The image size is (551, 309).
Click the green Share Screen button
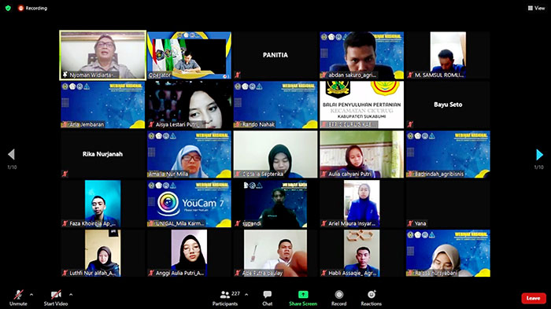pyautogui.click(x=303, y=298)
